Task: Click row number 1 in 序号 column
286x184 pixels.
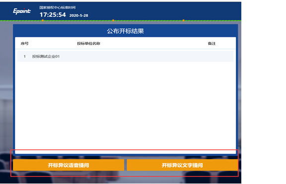Action: 25,57
